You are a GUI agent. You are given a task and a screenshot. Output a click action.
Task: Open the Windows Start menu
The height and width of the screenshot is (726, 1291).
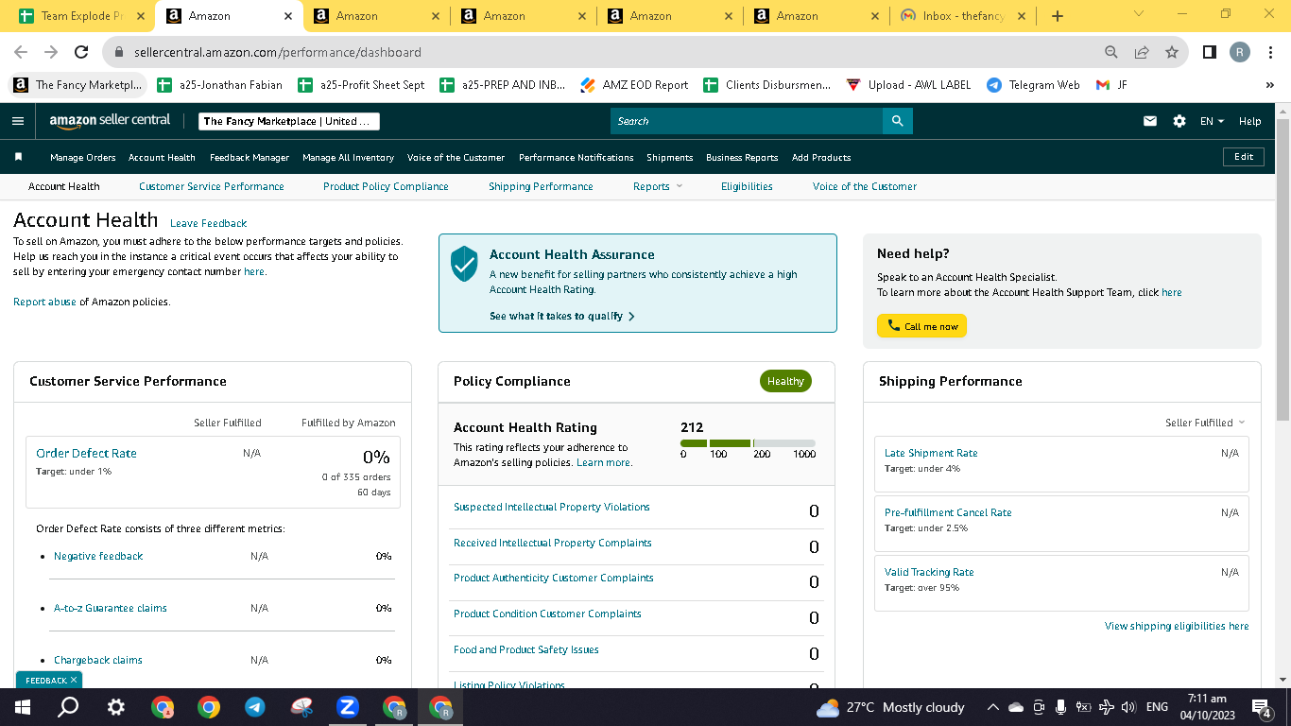pyautogui.click(x=22, y=707)
